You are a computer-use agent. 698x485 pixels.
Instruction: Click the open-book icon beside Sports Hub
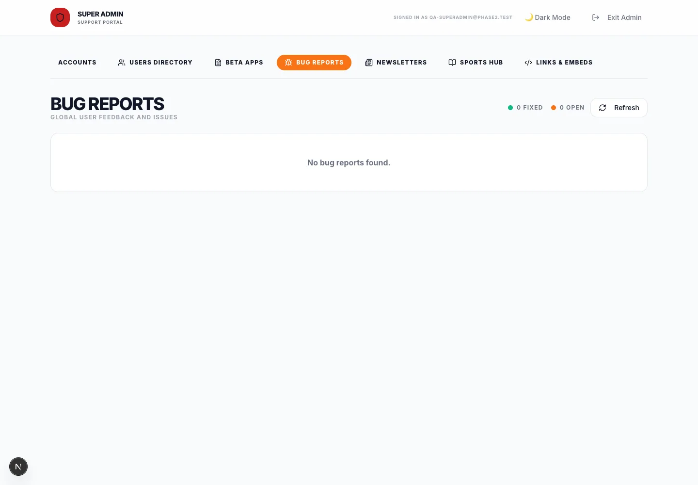[x=452, y=63]
